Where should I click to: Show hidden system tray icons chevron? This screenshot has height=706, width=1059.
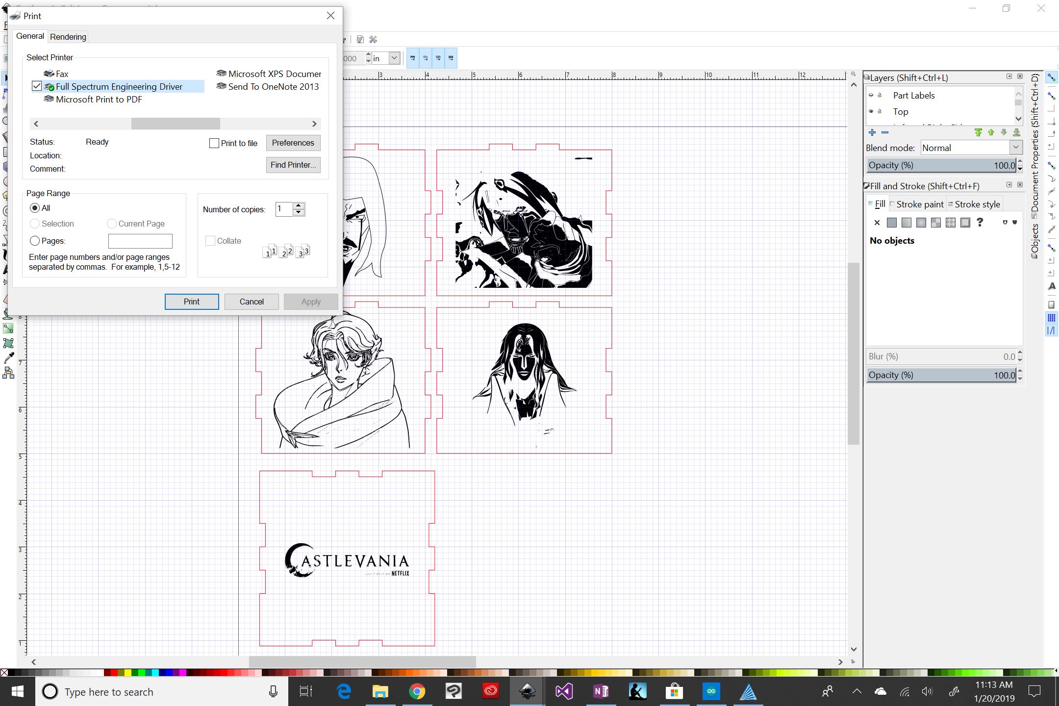[x=857, y=691]
